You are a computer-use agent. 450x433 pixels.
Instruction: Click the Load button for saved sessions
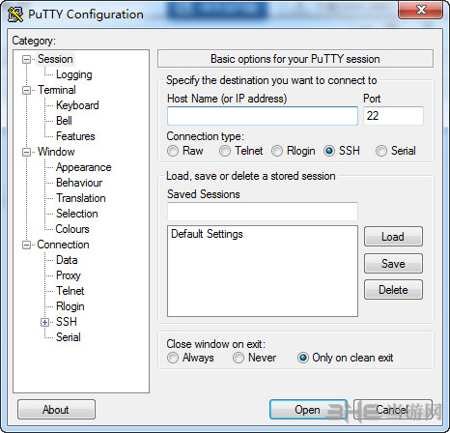pos(393,237)
